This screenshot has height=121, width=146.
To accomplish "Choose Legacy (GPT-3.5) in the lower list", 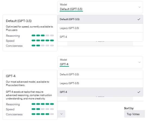I will 100,83.
